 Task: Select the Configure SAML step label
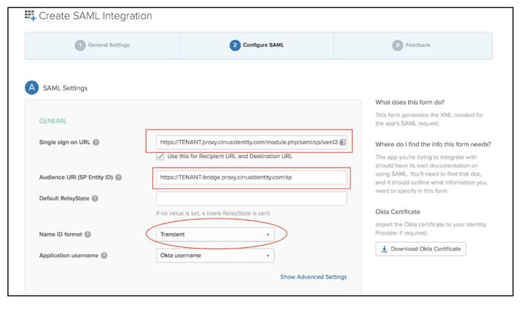(x=263, y=45)
